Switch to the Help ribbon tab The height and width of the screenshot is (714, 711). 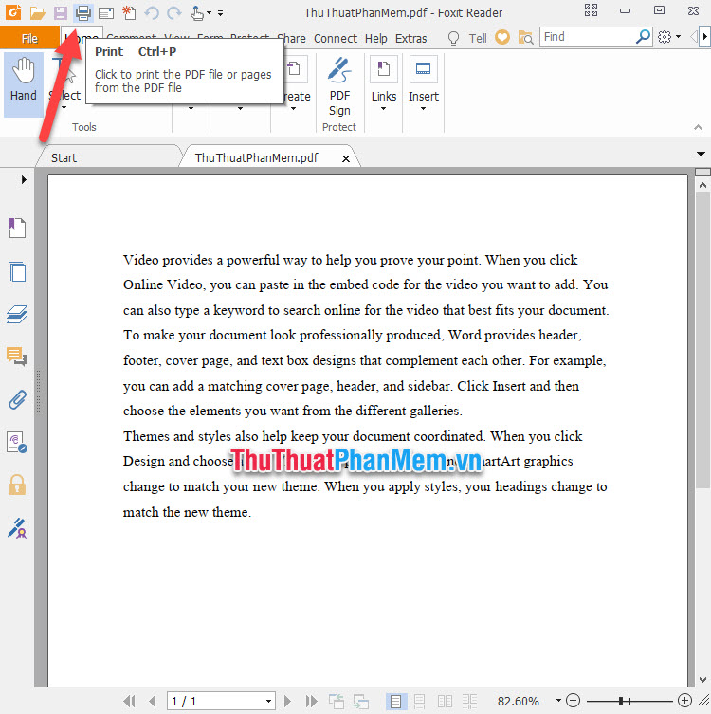point(376,39)
